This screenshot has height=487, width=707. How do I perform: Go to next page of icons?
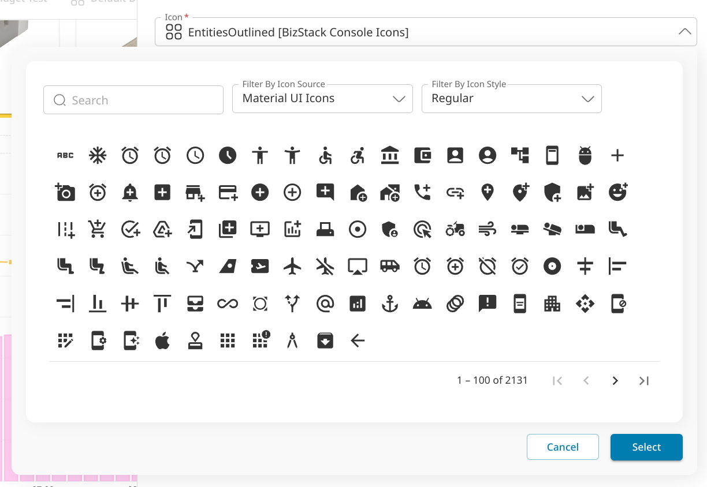click(615, 381)
